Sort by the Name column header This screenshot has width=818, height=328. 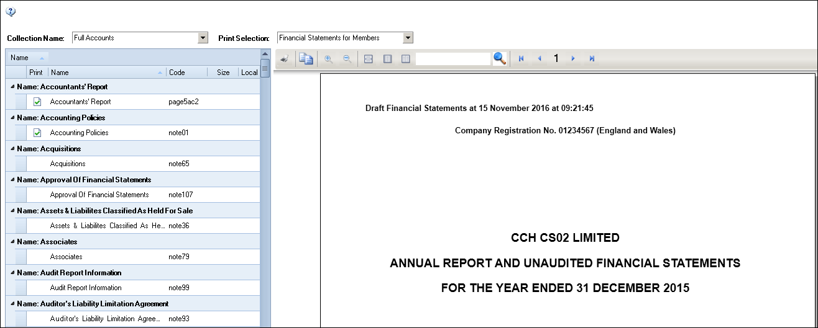(x=108, y=73)
